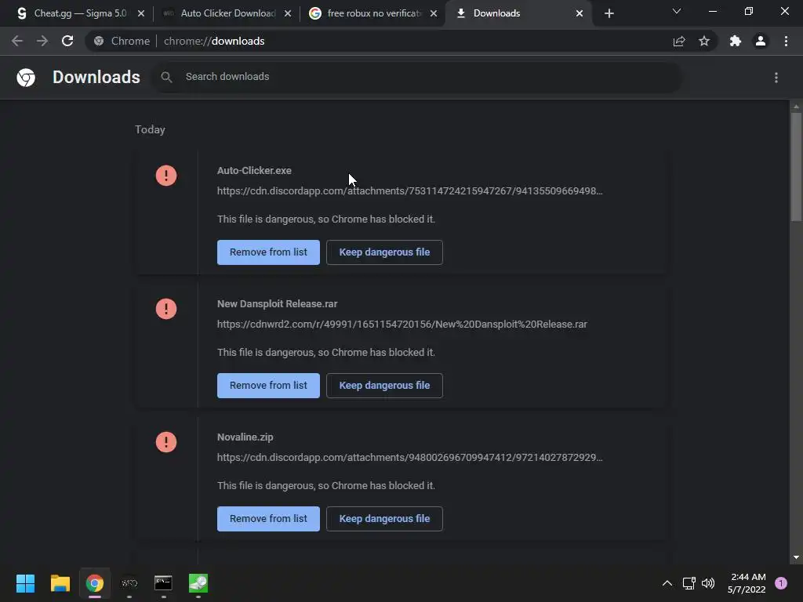This screenshot has width=803, height=602.
Task: Remove Novaline.zip from list
Action: pos(268,519)
